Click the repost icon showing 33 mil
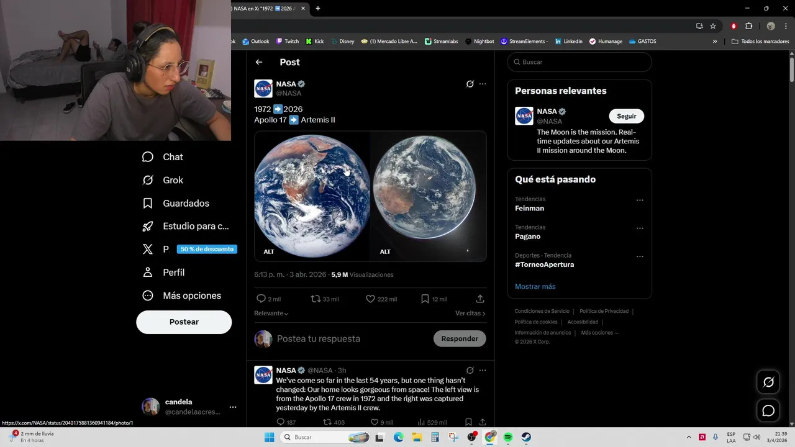The image size is (795, 447). point(316,299)
